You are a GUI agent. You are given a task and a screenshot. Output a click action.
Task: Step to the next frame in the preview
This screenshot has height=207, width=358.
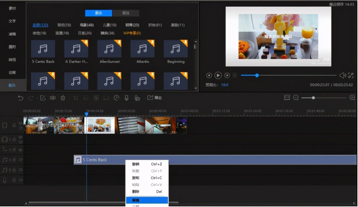(x=227, y=76)
